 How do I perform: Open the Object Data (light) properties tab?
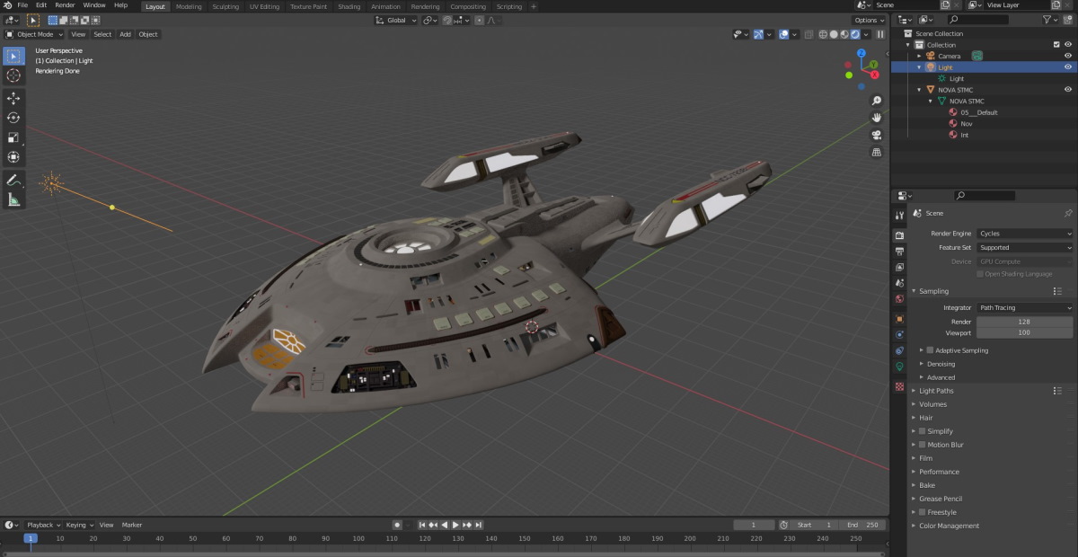[x=899, y=367]
